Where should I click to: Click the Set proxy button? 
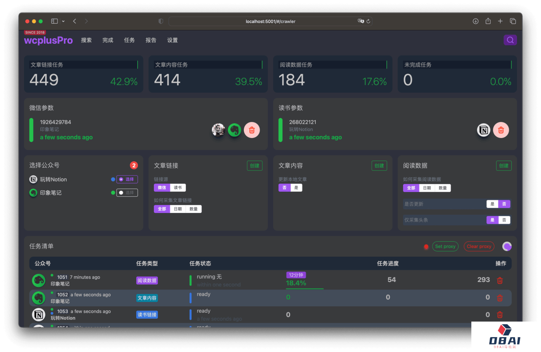click(445, 247)
